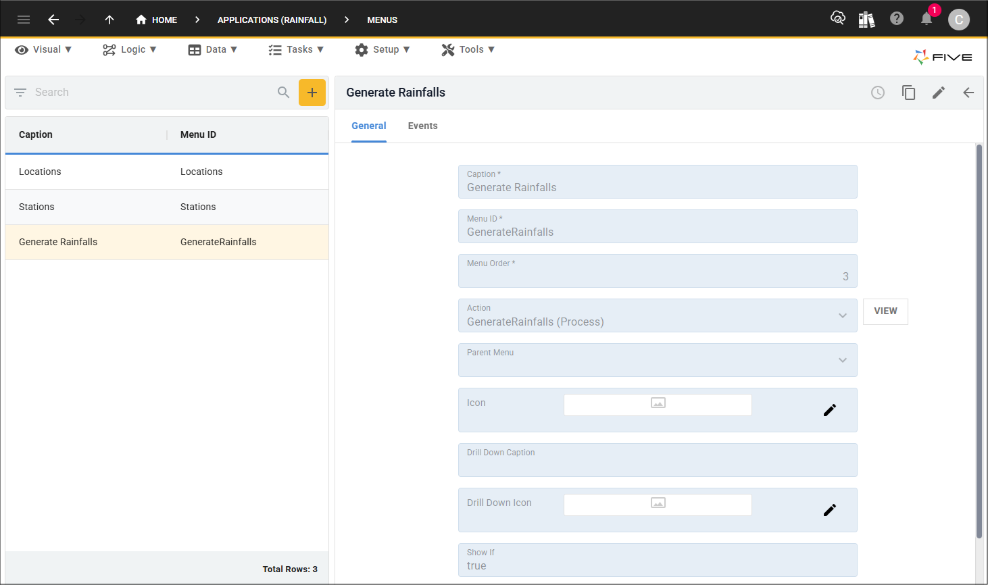Open the Setup menu

tap(382, 49)
